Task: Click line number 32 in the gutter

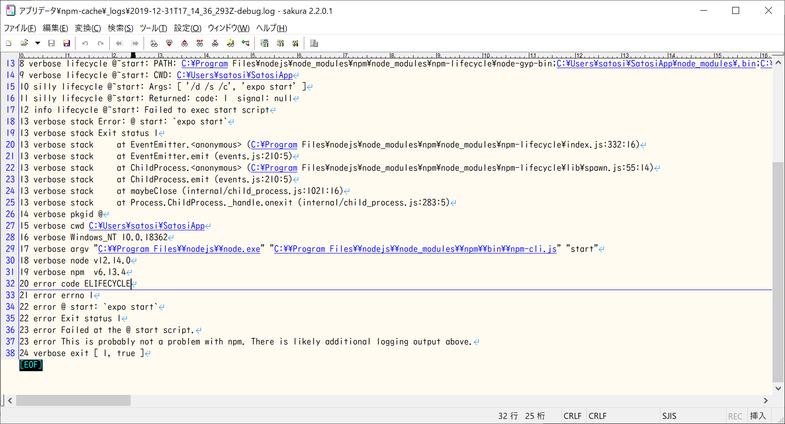Action: [x=10, y=284]
